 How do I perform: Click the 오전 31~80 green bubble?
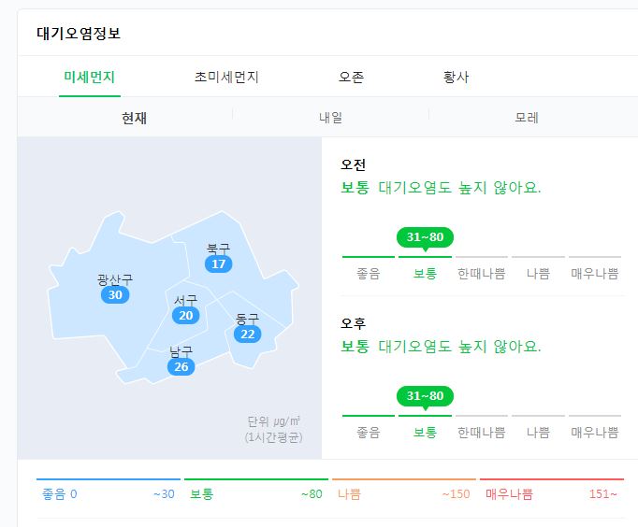pos(425,237)
